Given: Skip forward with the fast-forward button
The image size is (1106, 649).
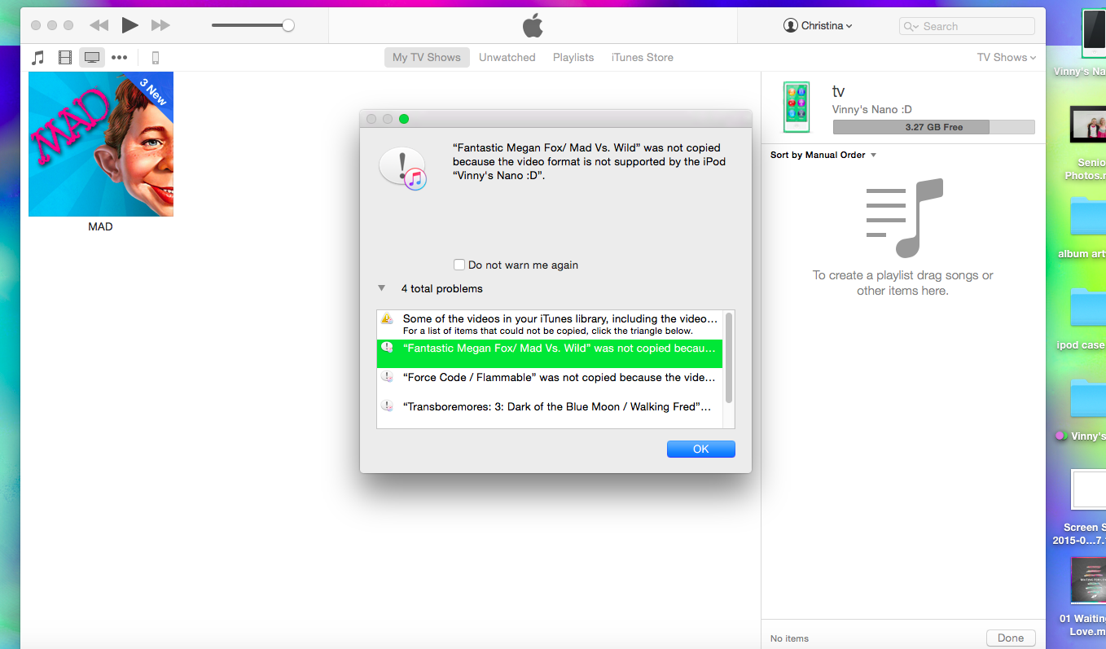Looking at the screenshot, I should pos(160,26).
